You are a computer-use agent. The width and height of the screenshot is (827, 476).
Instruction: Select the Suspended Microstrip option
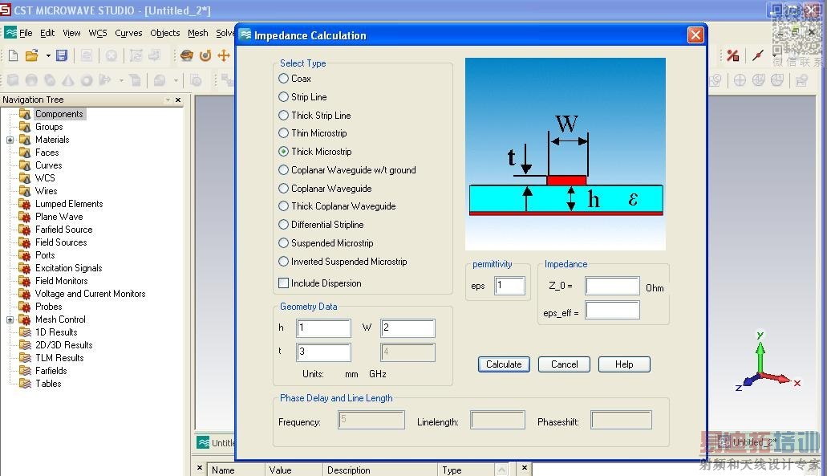point(283,242)
